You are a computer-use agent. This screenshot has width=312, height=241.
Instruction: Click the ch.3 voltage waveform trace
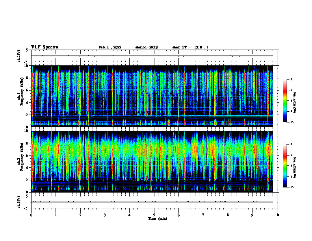pos(152,202)
